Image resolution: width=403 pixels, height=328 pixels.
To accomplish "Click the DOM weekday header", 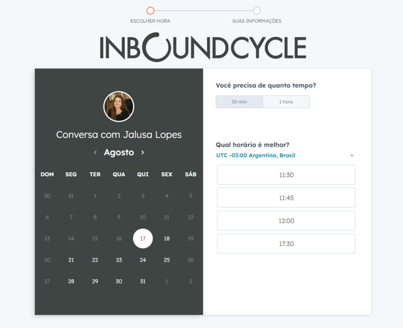I will pyautogui.click(x=47, y=175).
